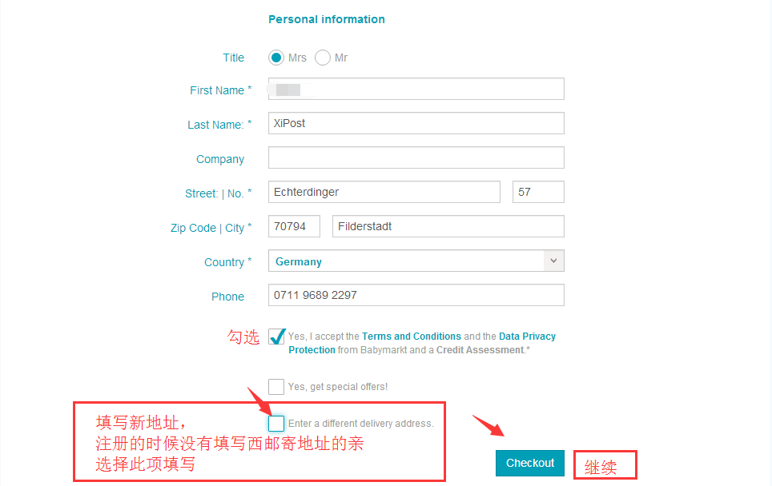The height and width of the screenshot is (486, 772).
Task: Click the Last Name field containing XiPost
Action: pos(416,123)
